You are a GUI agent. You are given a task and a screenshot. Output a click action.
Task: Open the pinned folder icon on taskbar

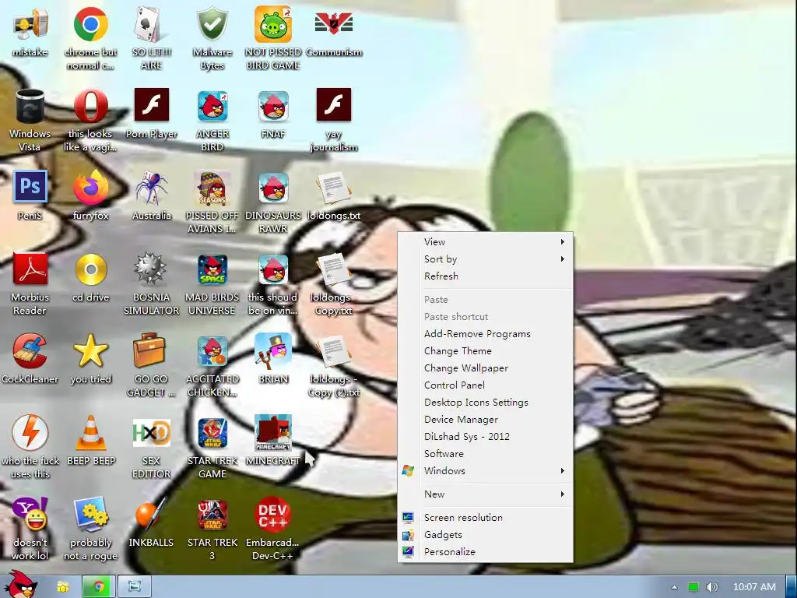coord(62,587)
